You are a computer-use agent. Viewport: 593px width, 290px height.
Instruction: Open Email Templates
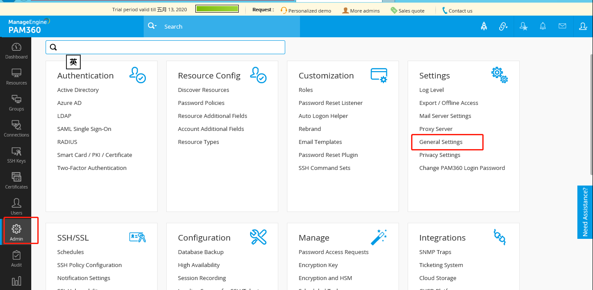[x=320, y=142]
